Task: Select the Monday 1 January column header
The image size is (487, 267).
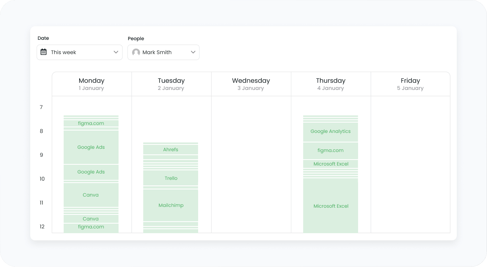Action: (x=92, y=84)
